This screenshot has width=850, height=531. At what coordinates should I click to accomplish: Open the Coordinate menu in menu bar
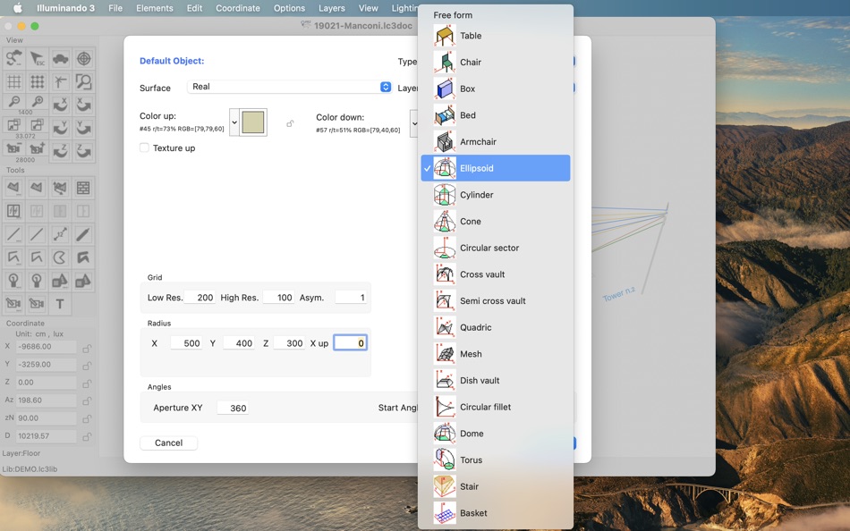pos(238,8)
